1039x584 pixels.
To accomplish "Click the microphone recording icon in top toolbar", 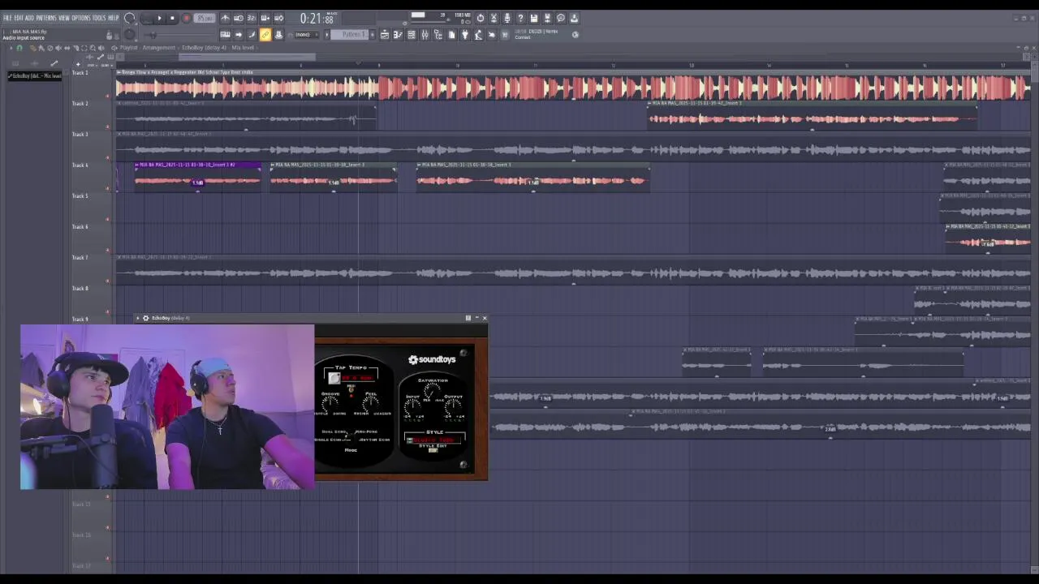I will [x=507, y=18].
